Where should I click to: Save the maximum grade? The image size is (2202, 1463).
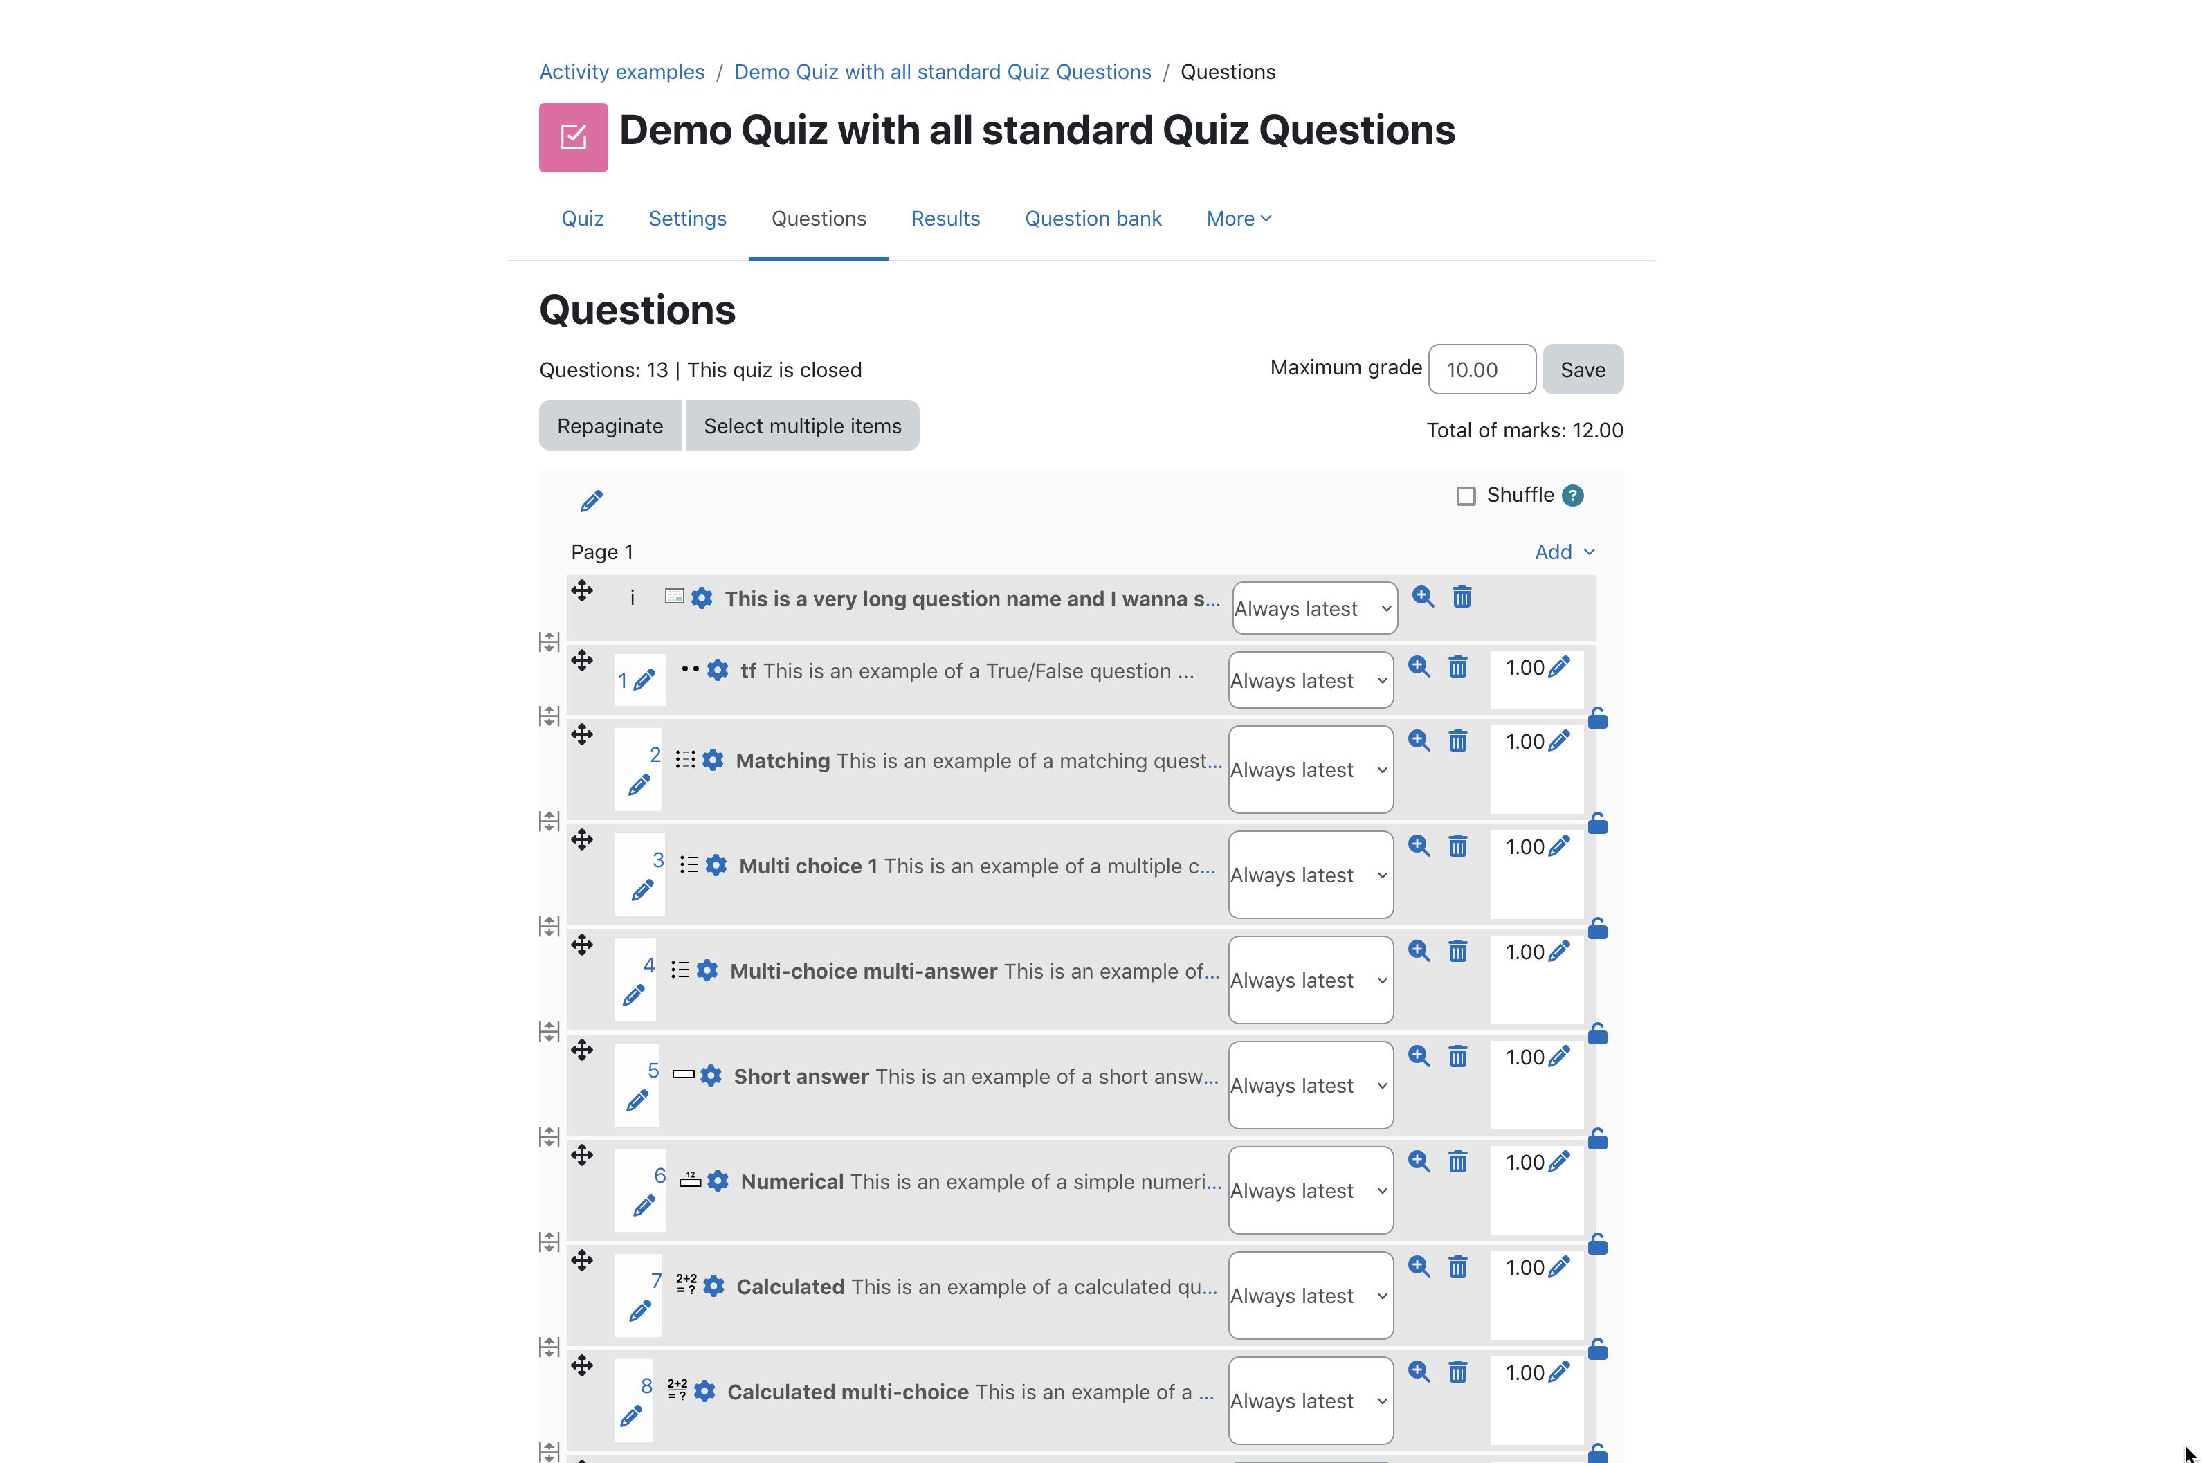[1583, 370]
